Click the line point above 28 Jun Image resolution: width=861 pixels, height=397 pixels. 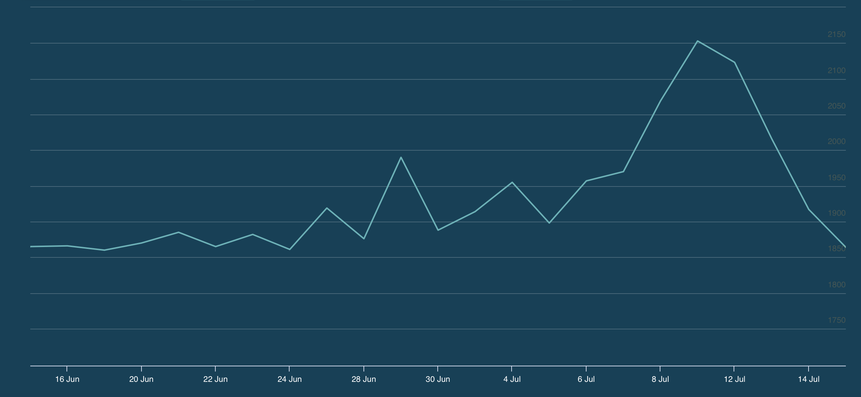pos(364,239)
